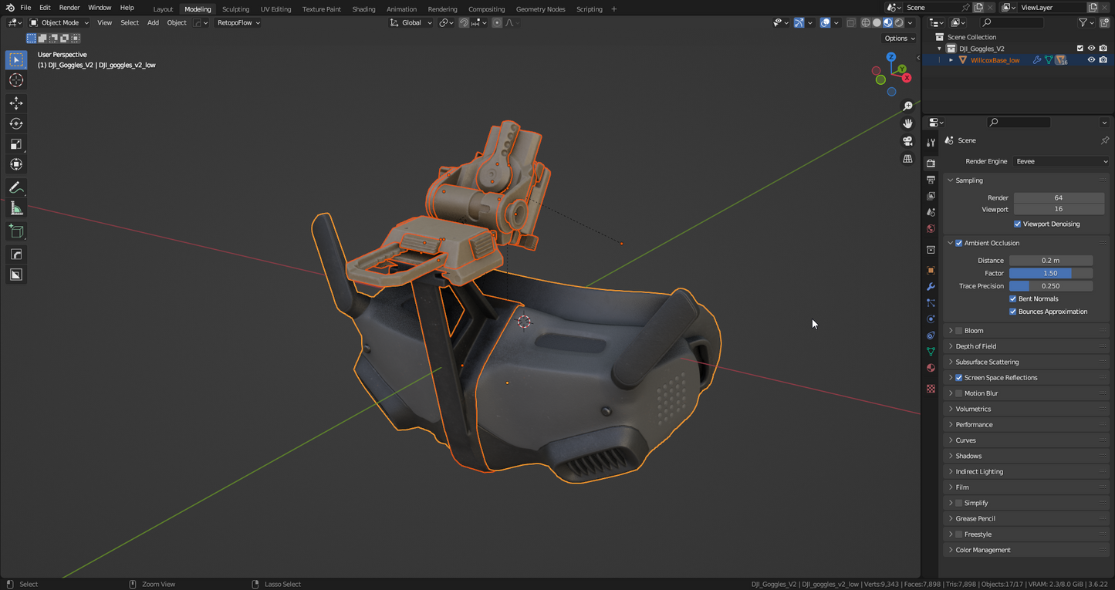Expand the Color Management section
1115x590 pixels.
coord(982,551)
